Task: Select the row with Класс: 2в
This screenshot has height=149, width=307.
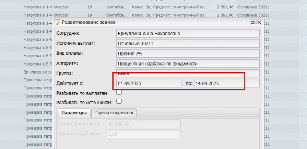Action: tap(153, 7)
